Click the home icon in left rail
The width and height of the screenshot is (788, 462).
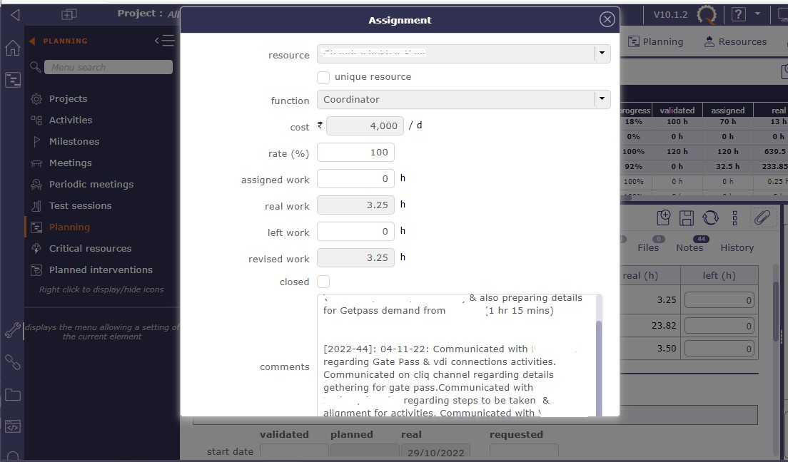tap(12, 48)
